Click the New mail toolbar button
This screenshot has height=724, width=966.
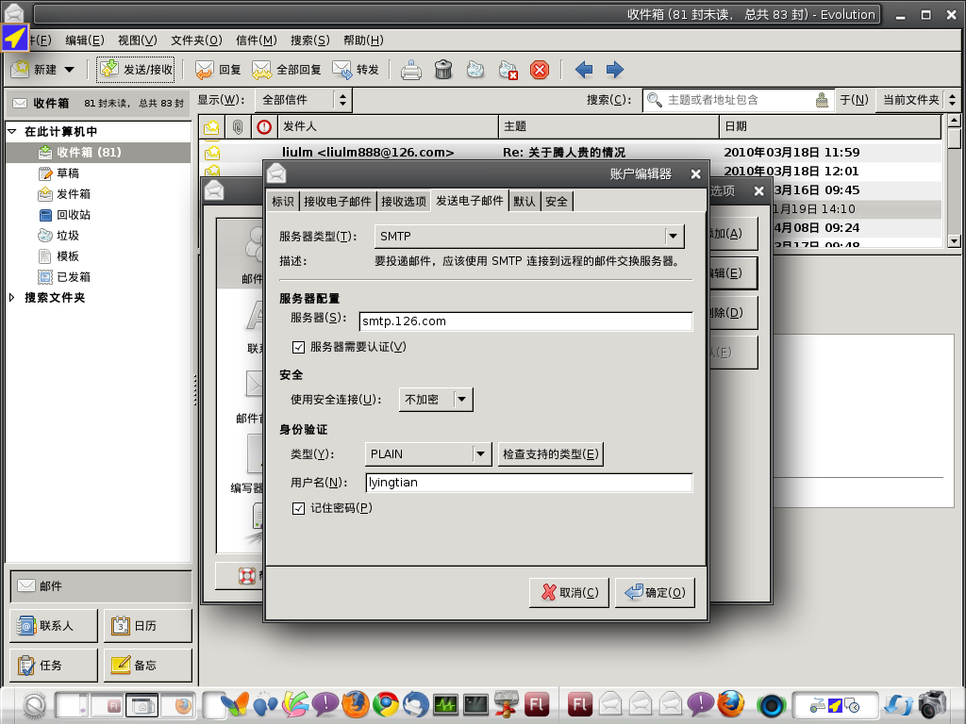[34, 70]
